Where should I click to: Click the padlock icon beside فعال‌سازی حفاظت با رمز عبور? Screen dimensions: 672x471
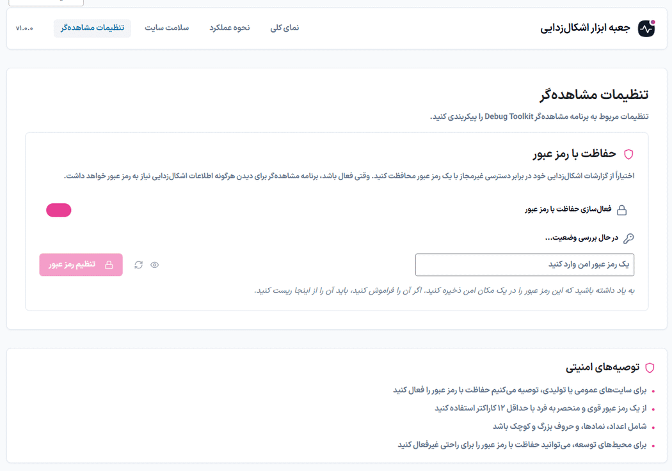(x=621, y=210)
